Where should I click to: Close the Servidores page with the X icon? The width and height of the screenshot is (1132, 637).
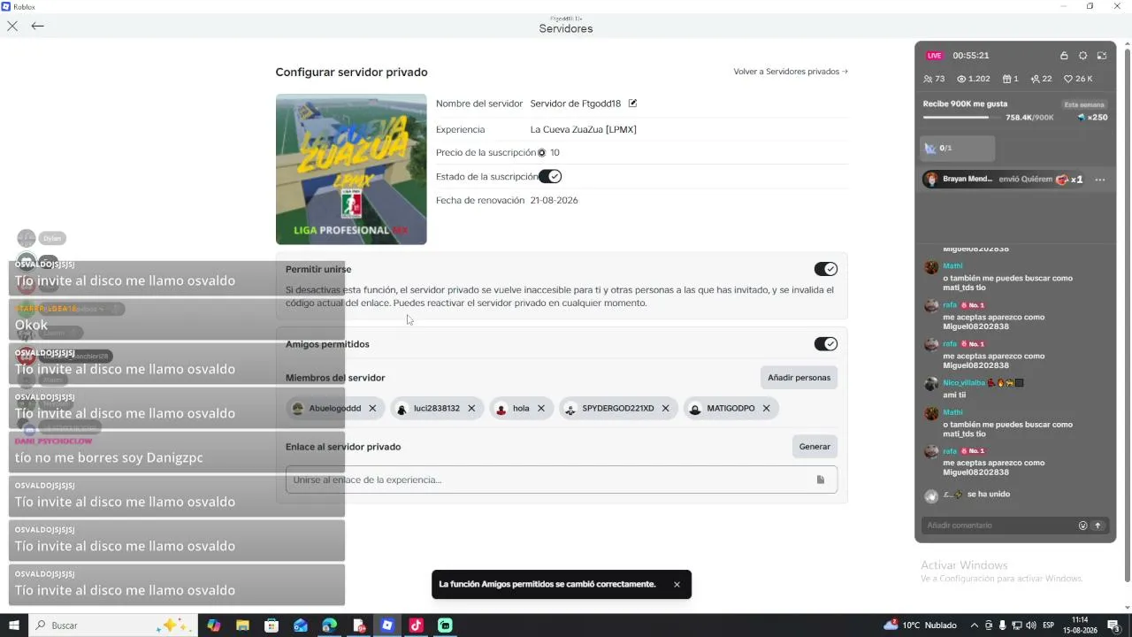click(12, 26)
